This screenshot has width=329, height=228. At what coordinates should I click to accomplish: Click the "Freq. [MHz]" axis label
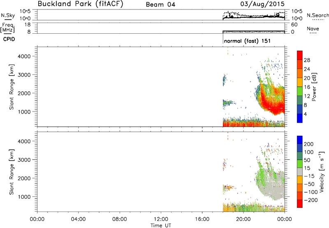coord(7,28)
